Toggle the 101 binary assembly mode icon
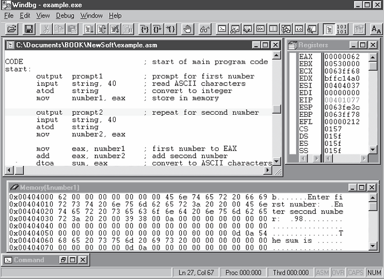Viewport: 384px width, 279px height. (x=342, y=29)
